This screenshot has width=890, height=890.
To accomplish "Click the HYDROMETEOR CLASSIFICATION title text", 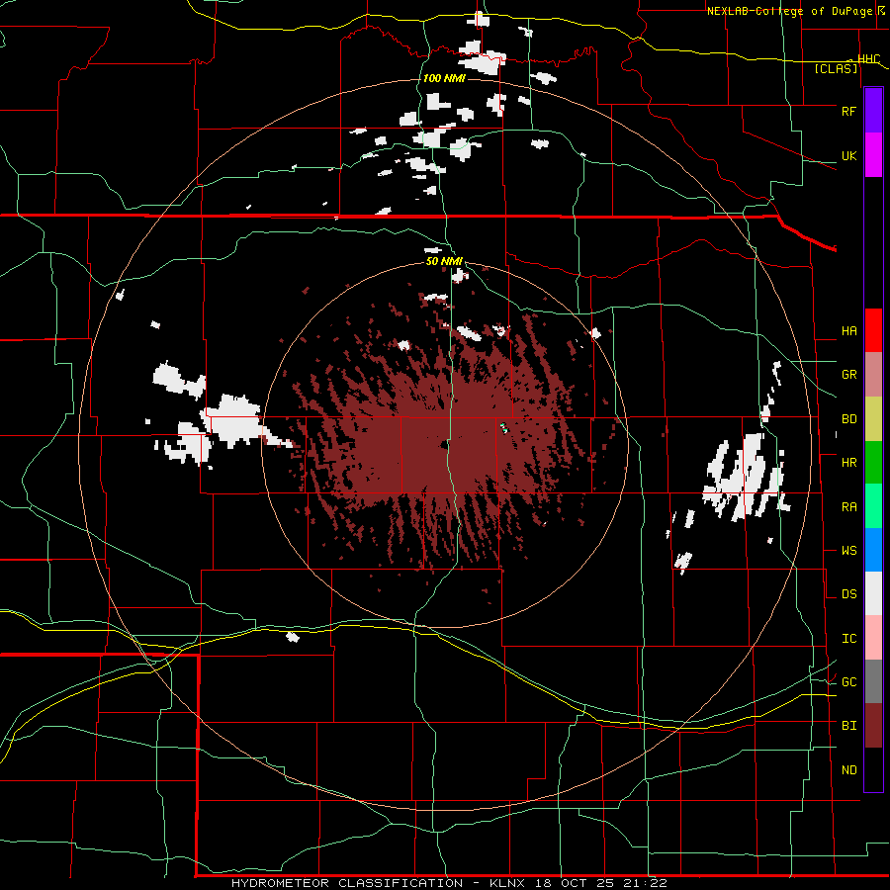I will coord(347,883).
